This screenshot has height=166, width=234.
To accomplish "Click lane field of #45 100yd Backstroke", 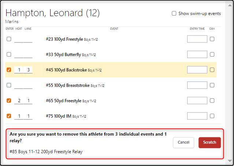I will pos(28,70).
